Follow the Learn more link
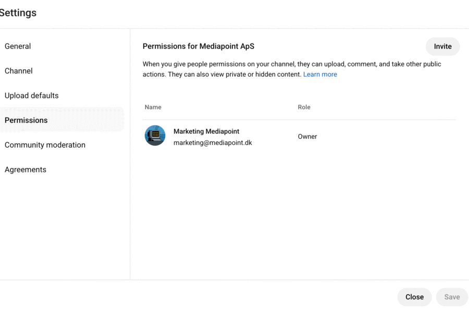 (x=320, y=74)
